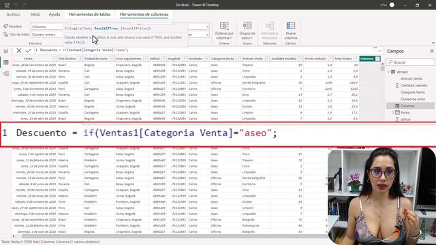Open Articulo Venta column filter dropdown

[267, 59]
